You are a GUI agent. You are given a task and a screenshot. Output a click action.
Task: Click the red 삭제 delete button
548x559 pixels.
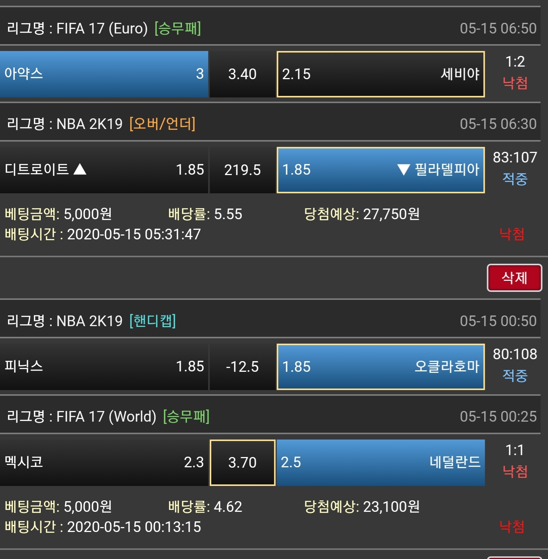(x=514, y=278)
